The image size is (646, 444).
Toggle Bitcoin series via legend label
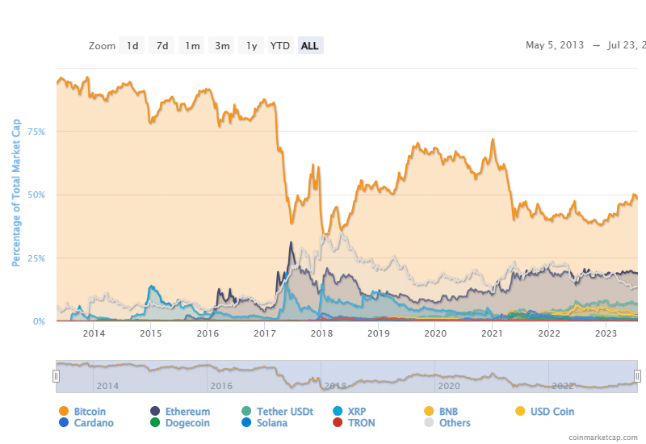pyautogui.click(x=90, y=412)
